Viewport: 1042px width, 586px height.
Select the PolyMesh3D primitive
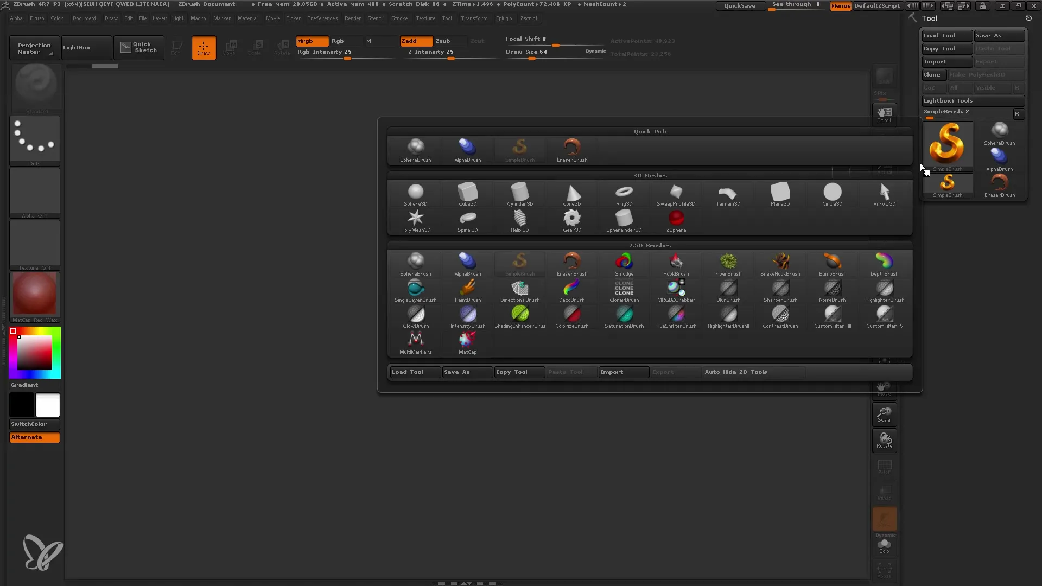pos(415,219)
